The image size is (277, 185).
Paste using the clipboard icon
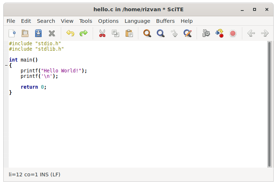tap(129, 33)
